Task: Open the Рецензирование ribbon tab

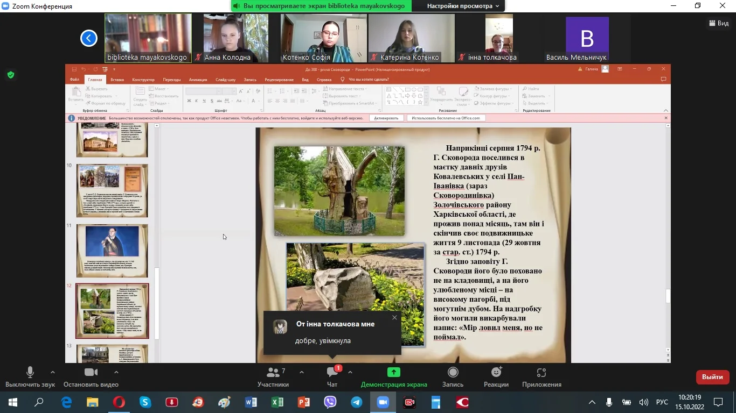Action: pyautogui.click(x=279, y=80)
